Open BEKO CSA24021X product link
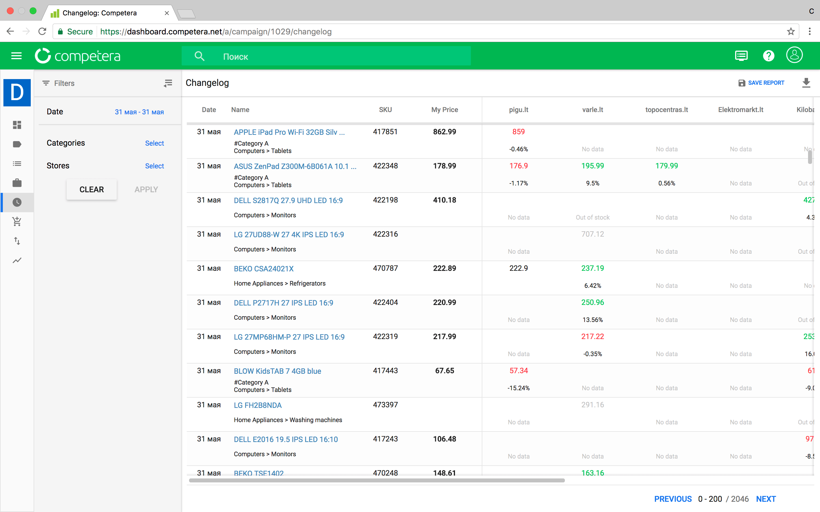 264,269
